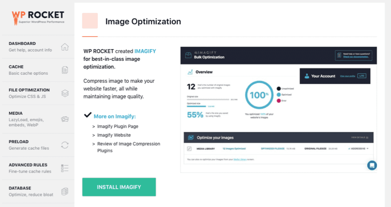
Task: Open the chat bubble help icon
Action: click(372, 165)
